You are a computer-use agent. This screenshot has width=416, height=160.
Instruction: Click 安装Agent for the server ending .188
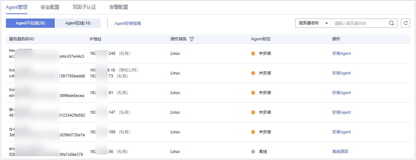pos(341,132)
